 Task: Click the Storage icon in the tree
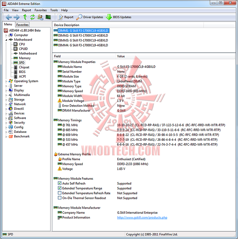(x=11, y=100)
